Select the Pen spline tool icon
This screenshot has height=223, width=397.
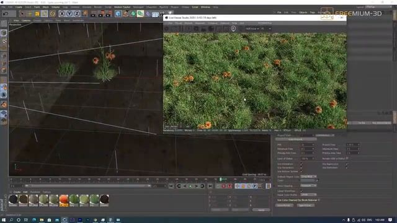point(125,14)
